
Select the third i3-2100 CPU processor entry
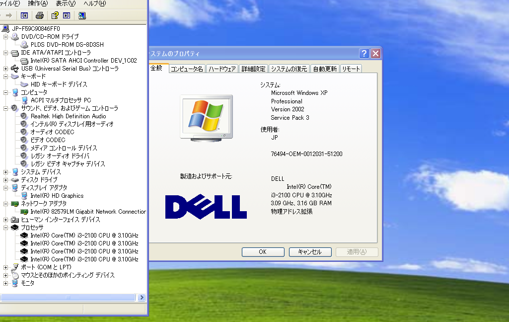coord(84,251)
